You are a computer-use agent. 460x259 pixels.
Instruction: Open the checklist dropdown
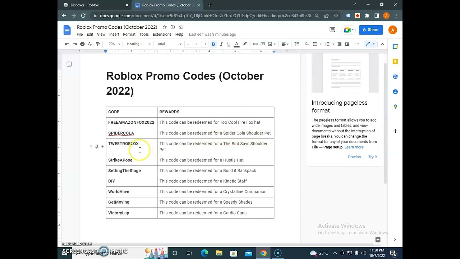point(307,44)
